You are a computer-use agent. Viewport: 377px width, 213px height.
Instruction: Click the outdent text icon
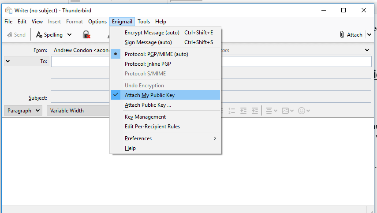(243, 111)
